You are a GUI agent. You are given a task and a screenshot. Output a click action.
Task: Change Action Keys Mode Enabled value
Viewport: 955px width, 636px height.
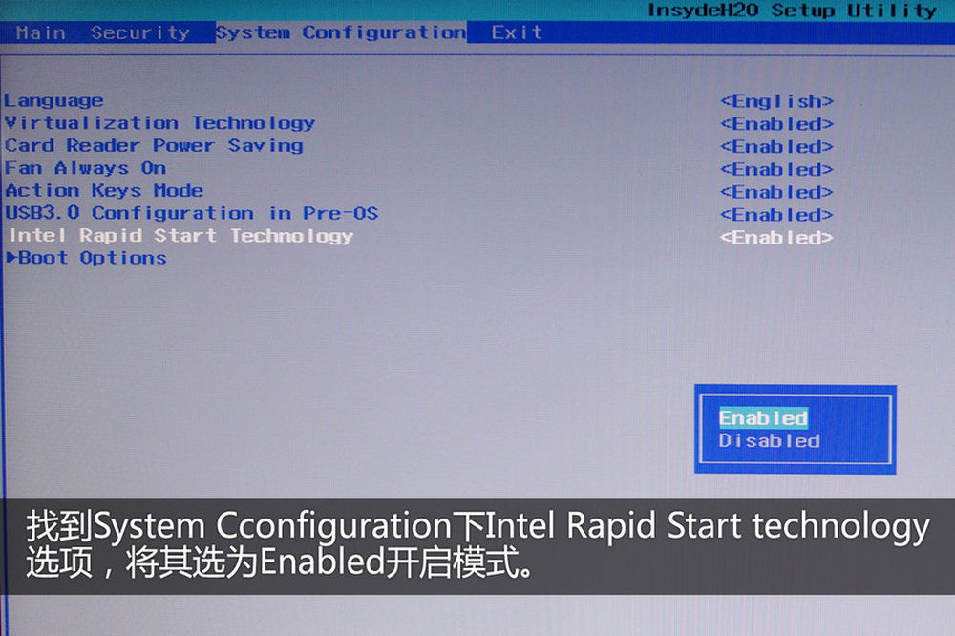coord(776,193)
